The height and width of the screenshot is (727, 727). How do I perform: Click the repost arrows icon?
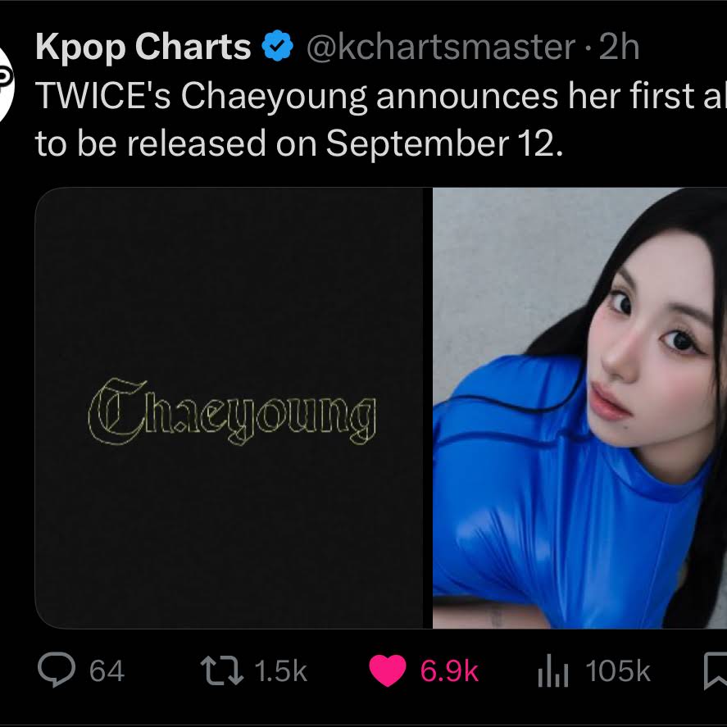pyautogui.click(x=221, y=670)
